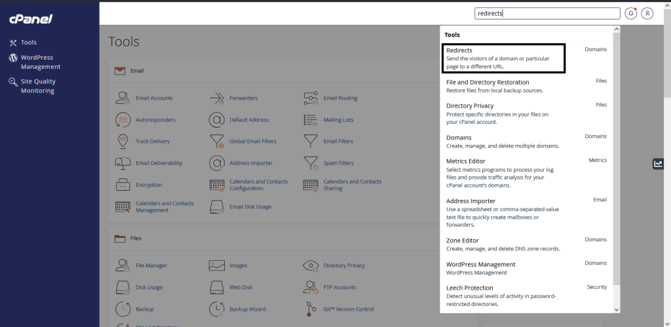This screenshot has height=327, width=671.
Task: Open the statistics chart side tab icon
Action: point(658,164)
